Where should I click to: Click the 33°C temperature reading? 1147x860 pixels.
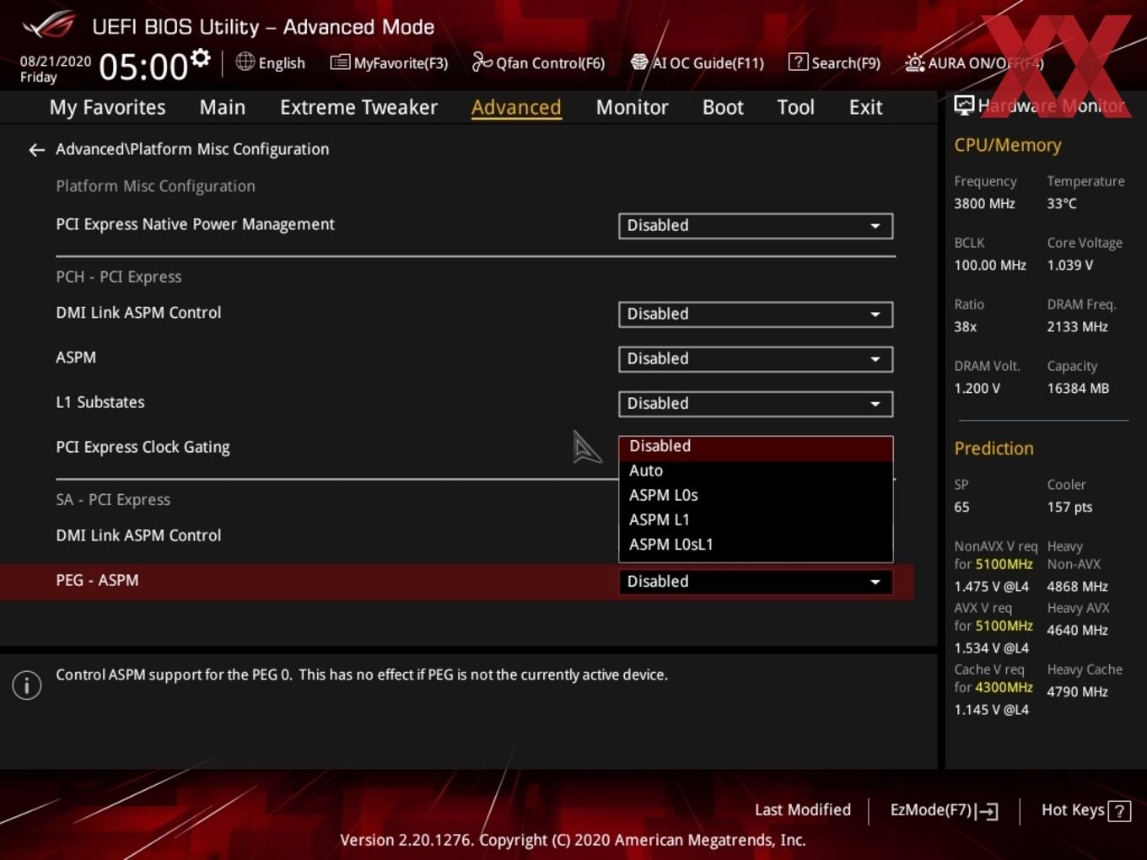[x=1062, y=204]
